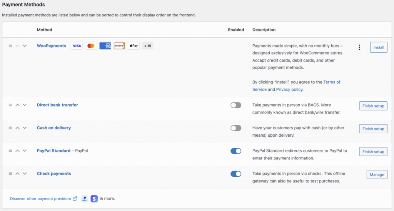Disable the PayPal Standard toggle
Viewport: 394px width, 211px height.
coord(236,151)
